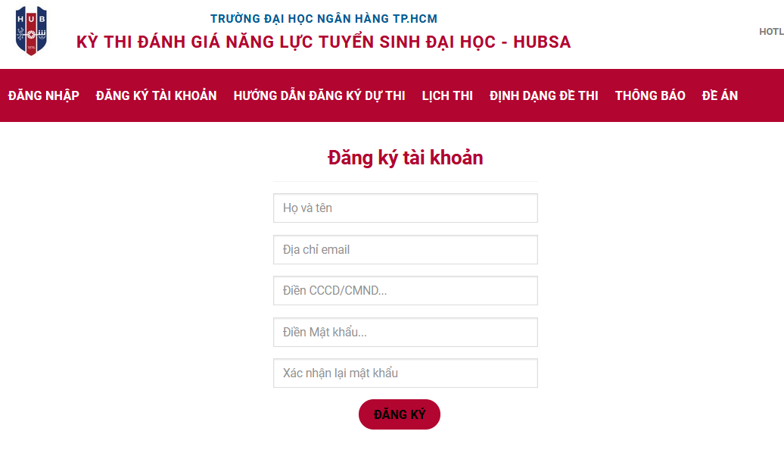View the Thông báo menu item

coord(650,95)
